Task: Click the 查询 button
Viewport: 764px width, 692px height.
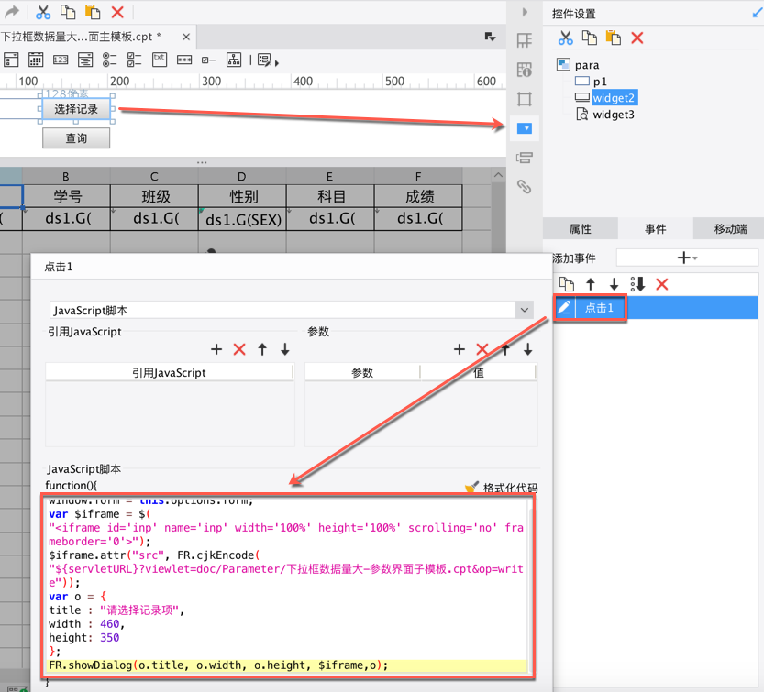Action: click(x=76, y=138)
